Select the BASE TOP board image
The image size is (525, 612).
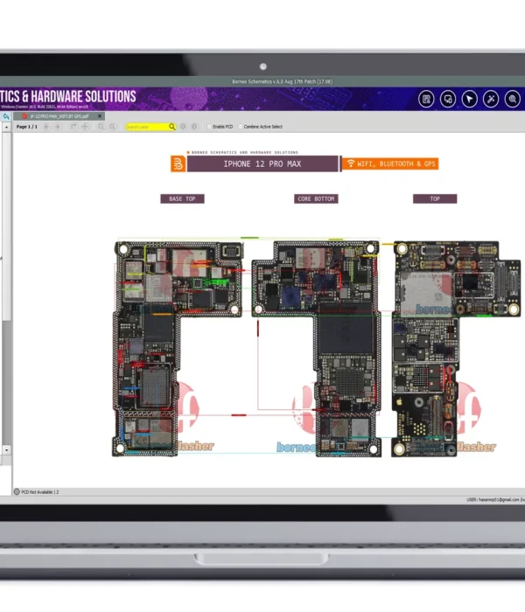178,349
